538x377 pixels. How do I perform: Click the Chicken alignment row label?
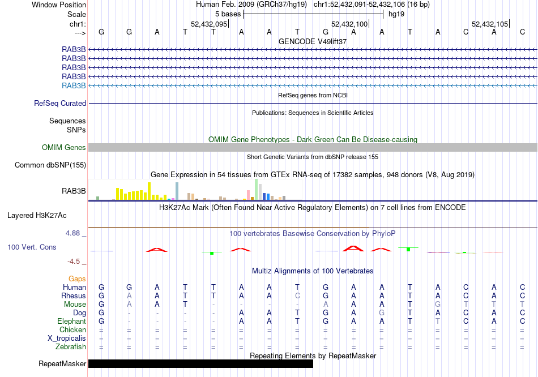[x=72, y=330]
